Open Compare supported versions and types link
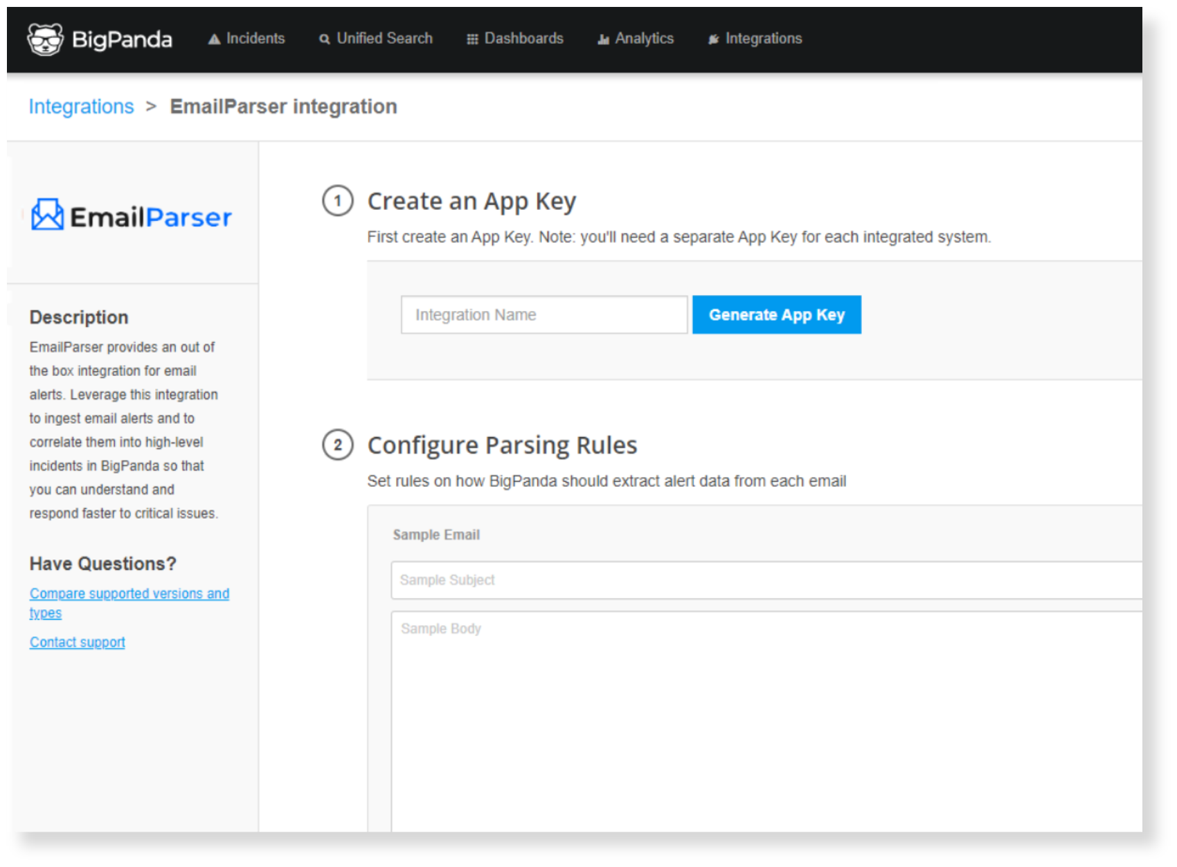 [x=129, y=603]
